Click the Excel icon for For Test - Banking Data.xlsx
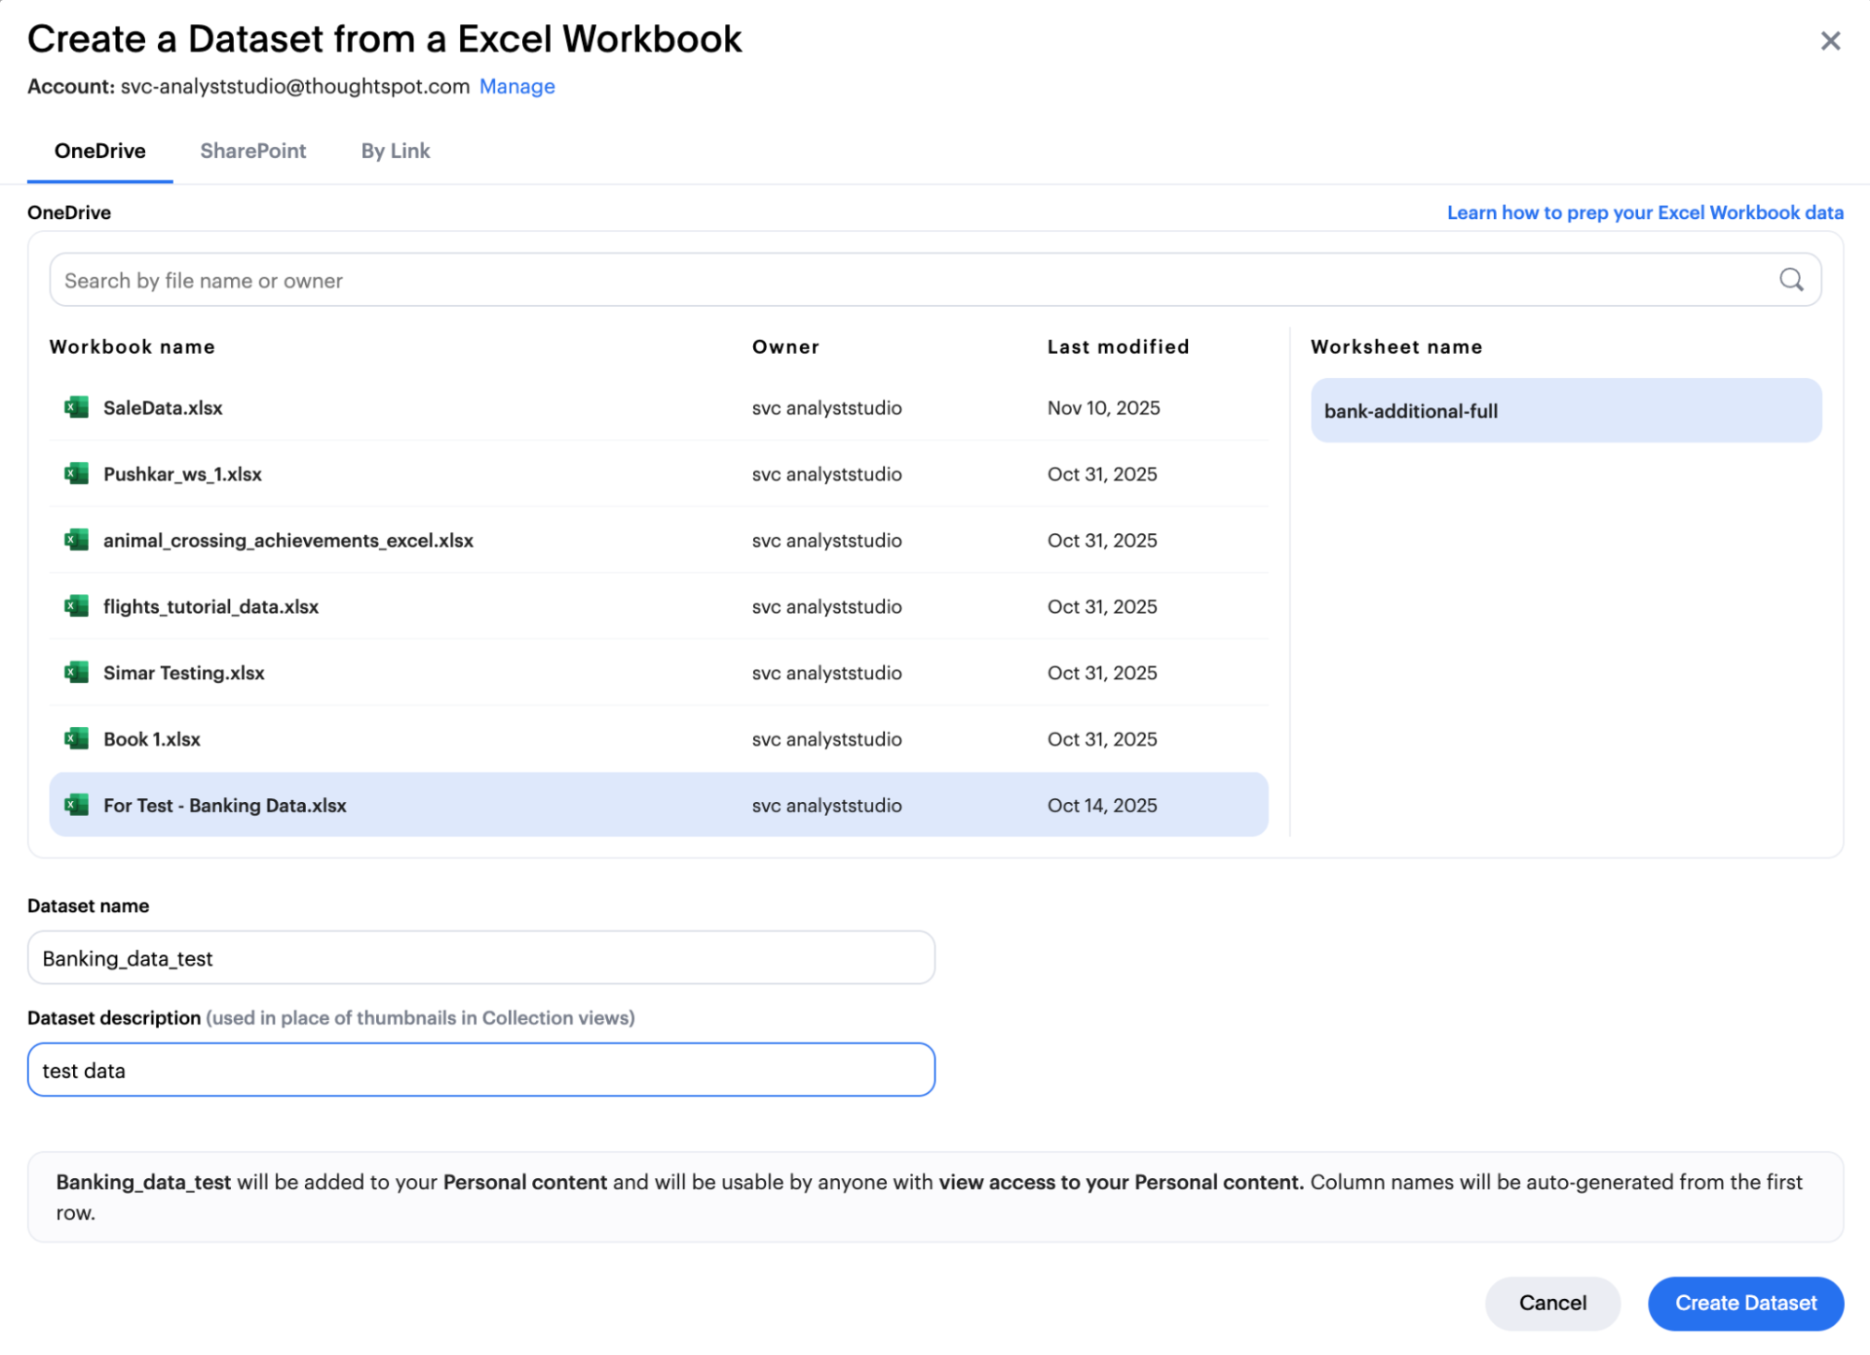The width and height of the screenshot is (1870, 1355). click(x=77, y=805)
